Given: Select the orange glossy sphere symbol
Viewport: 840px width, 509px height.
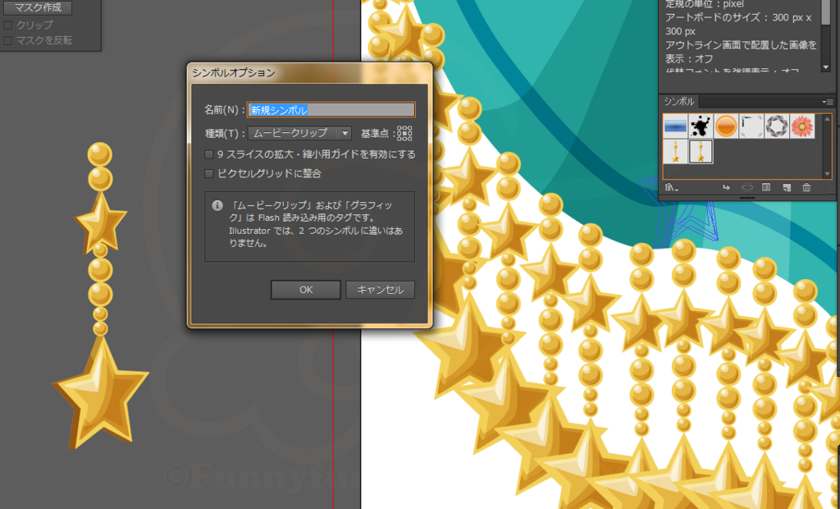Looking at the screenshot, I should pyautogui.click(x=726, y=126).
